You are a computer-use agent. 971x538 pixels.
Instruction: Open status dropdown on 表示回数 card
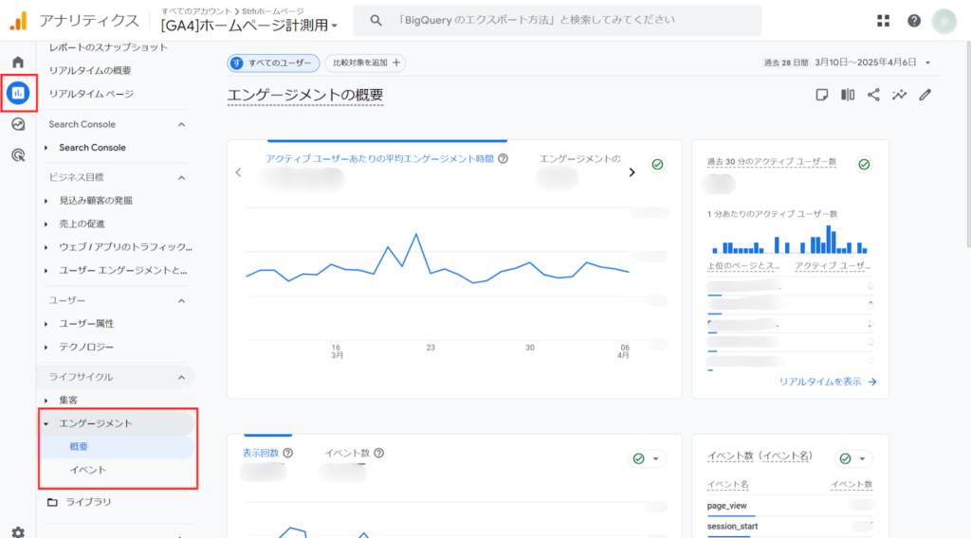tap(656, 458)
